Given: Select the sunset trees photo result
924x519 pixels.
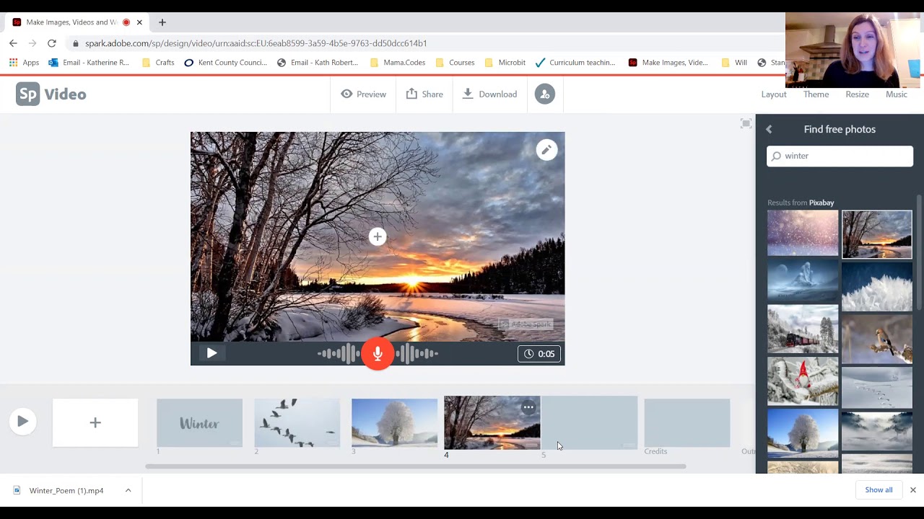Looking at the screenshot, I should coord(876,234).
